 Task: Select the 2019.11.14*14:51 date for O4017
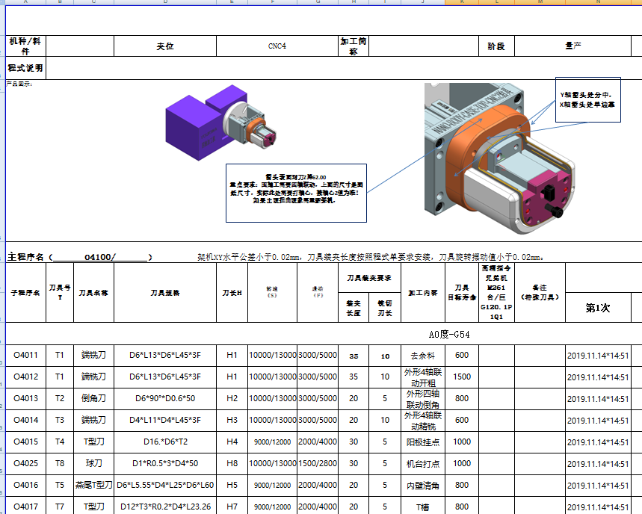pos(599,507)
